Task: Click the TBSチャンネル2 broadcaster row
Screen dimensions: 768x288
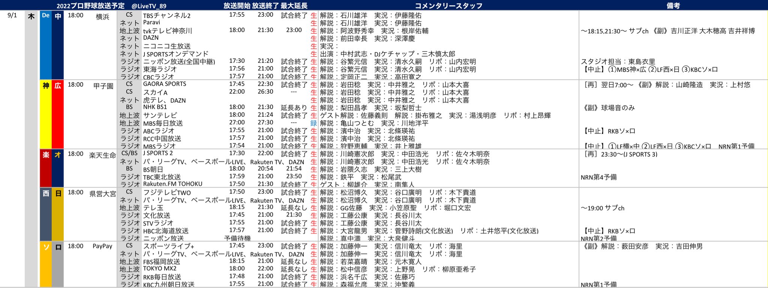Action: [x=167, y=15]
